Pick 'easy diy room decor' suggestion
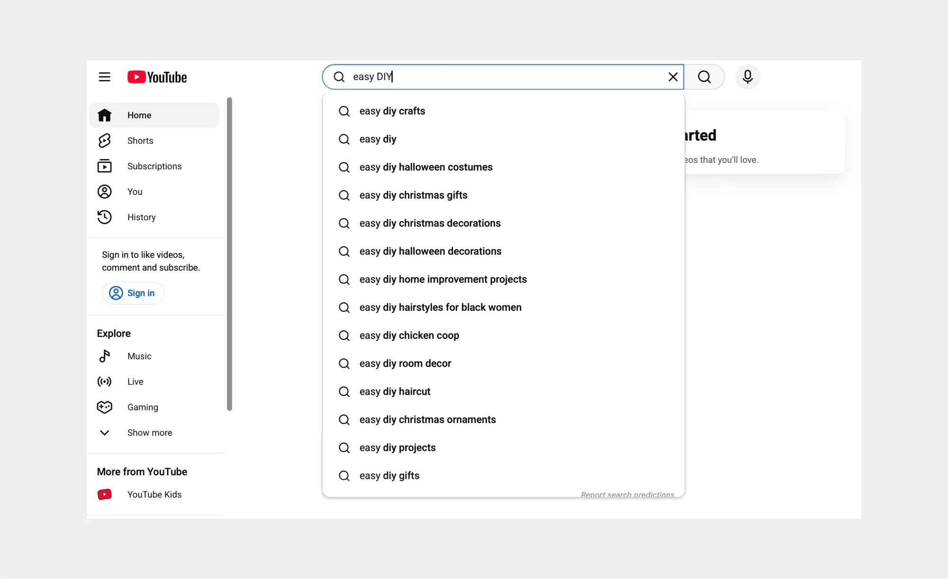Viewport: 948px width, 579px height. pos(405,363)
